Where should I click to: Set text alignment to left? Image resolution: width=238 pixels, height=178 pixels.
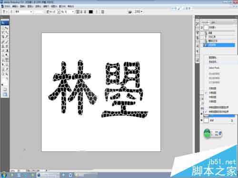tap(78, 12)
